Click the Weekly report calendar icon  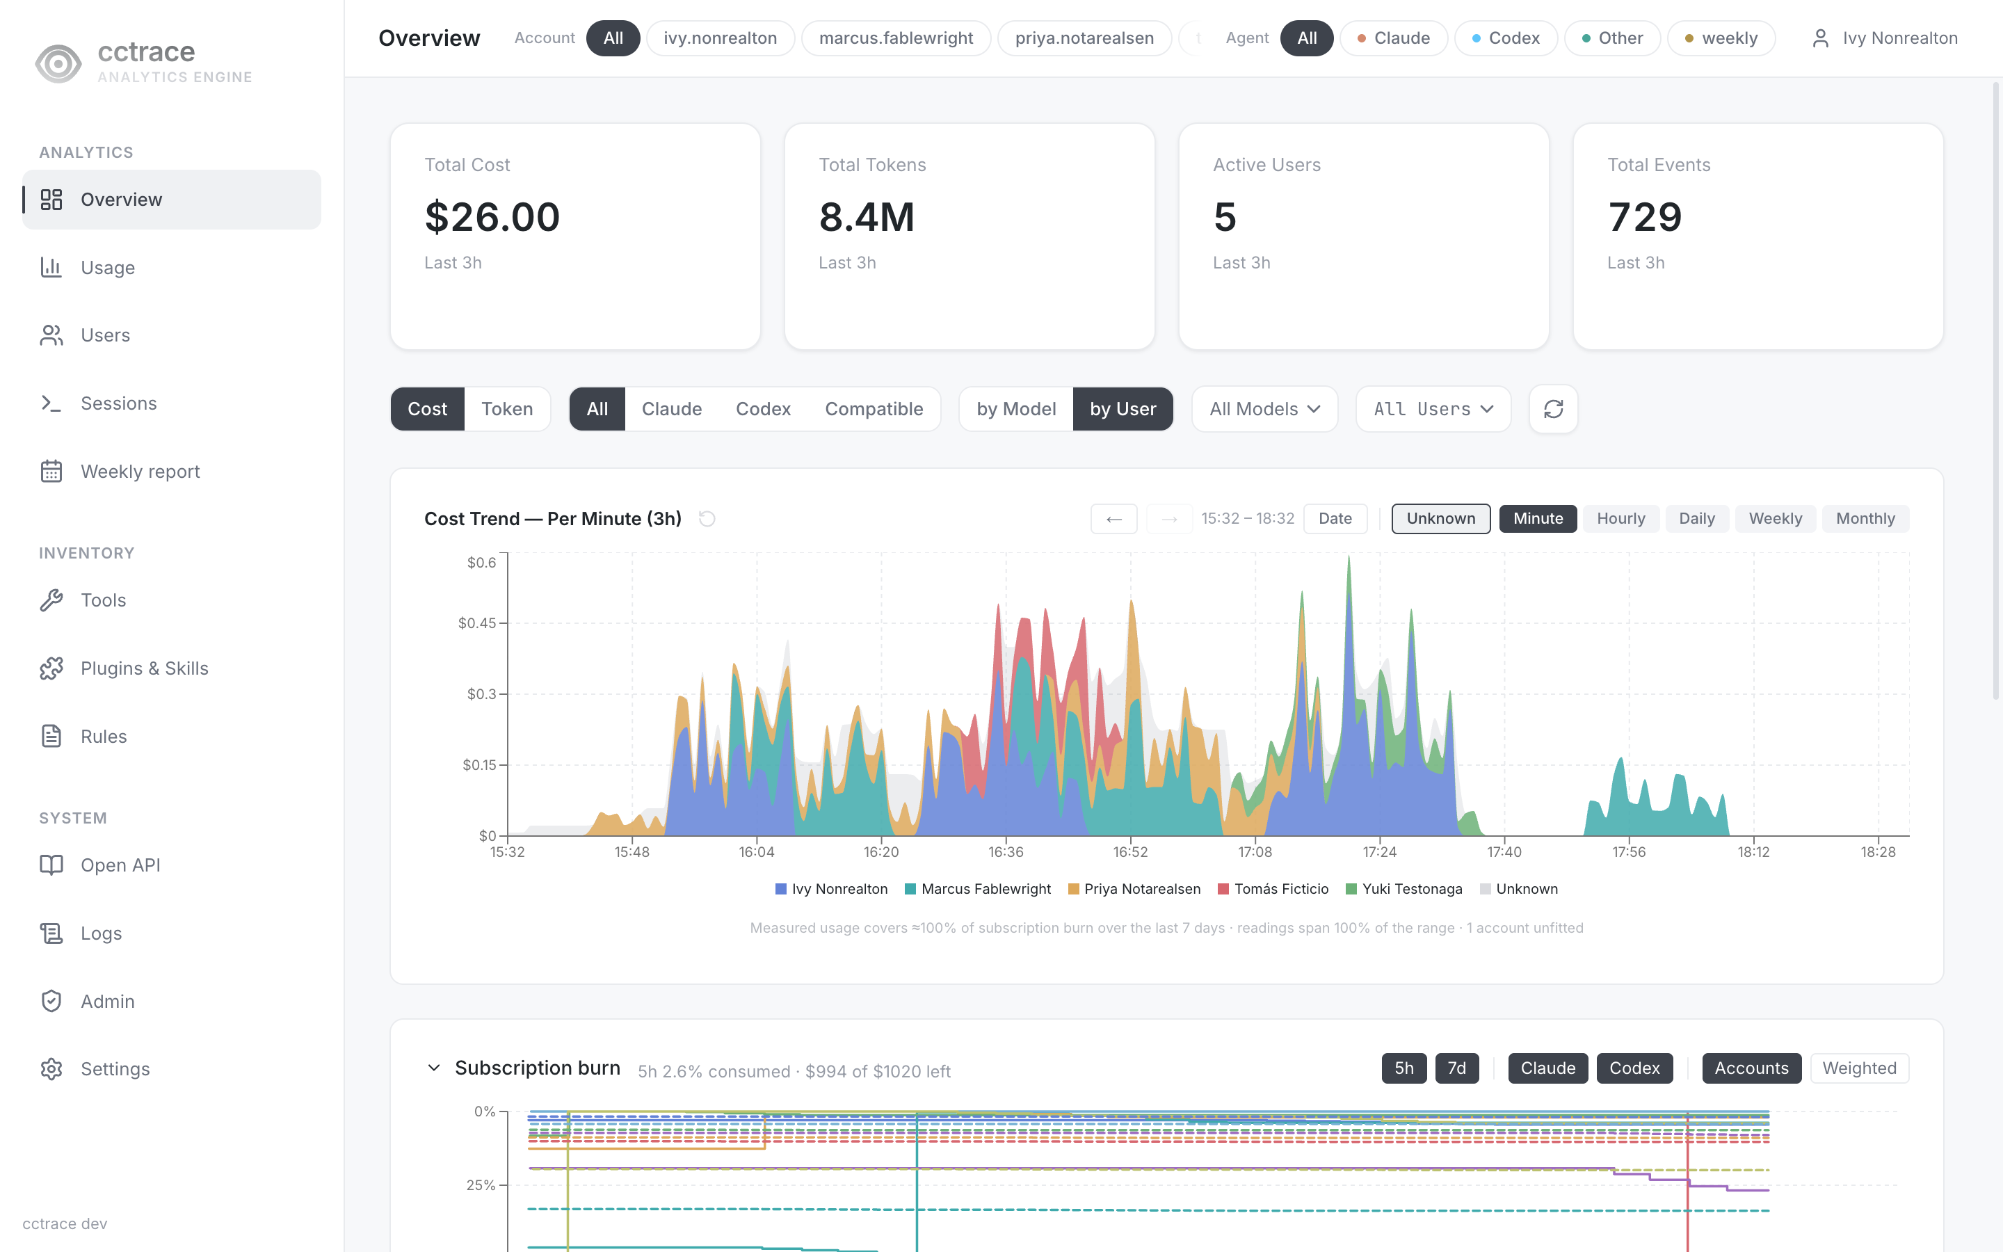coord(51,471)
